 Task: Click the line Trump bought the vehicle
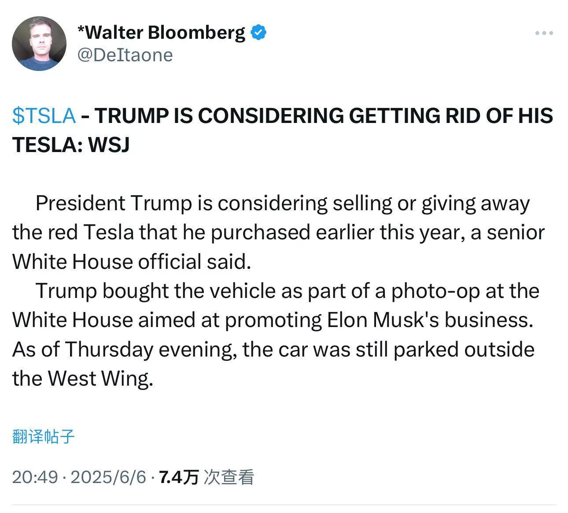(287, 291)
